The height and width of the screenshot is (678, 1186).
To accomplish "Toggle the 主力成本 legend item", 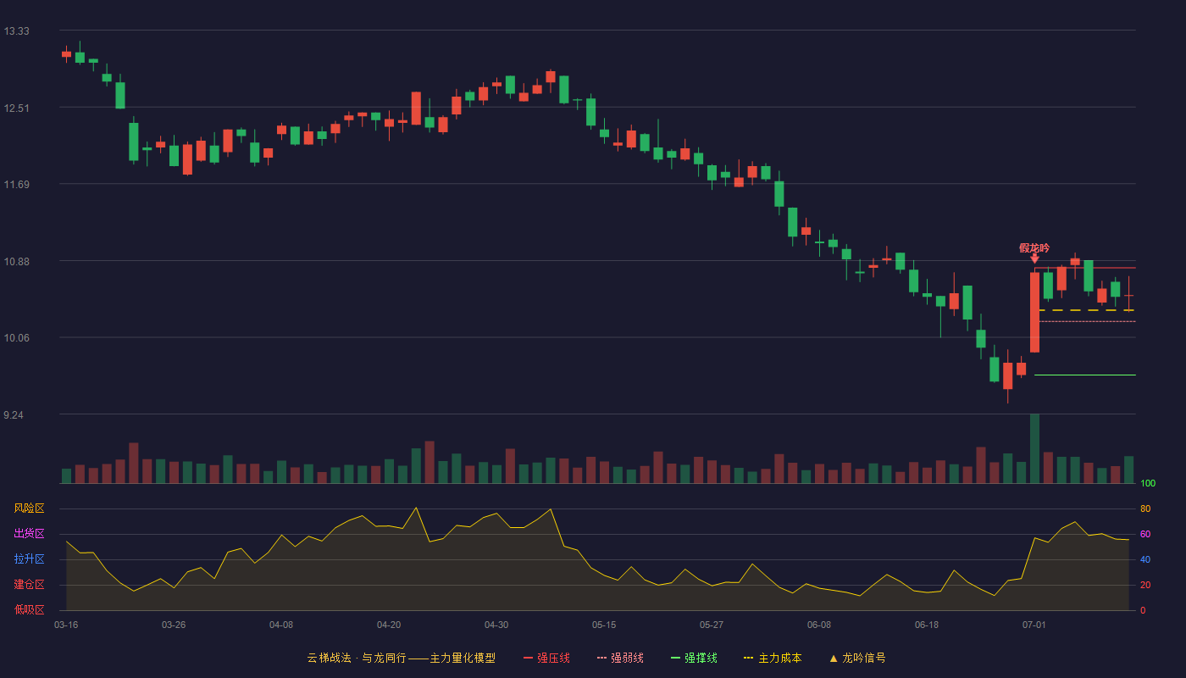I will (773, 658).
